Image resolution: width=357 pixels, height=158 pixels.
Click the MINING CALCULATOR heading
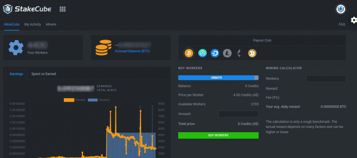coord(284,68)
